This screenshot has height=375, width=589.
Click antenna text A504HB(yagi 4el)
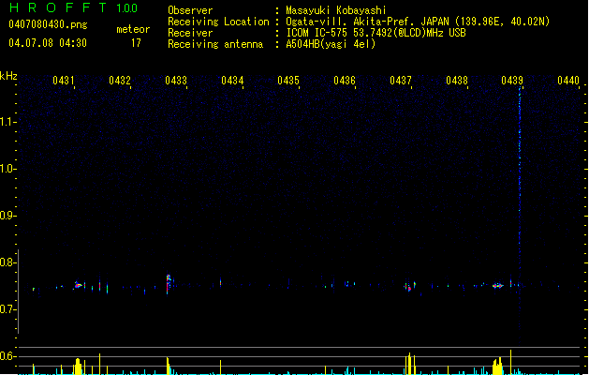(x=331, y=44)
